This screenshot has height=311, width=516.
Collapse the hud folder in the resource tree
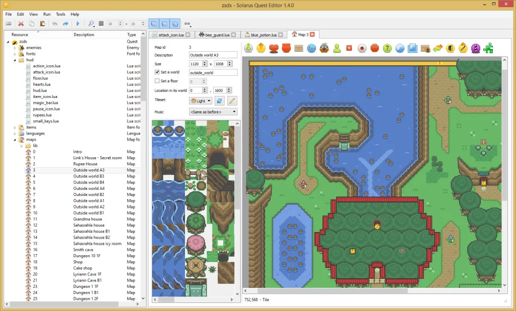16,60
